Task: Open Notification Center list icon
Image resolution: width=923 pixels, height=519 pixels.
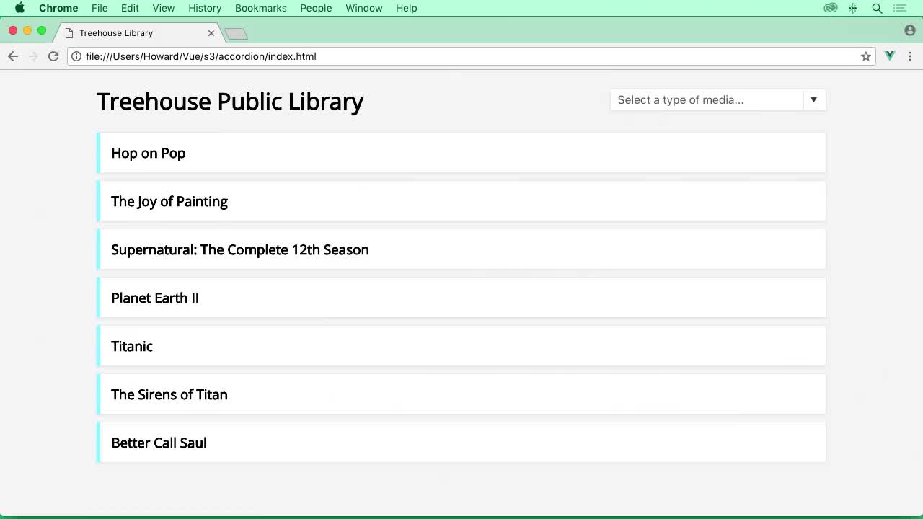Action: (900, 8)
